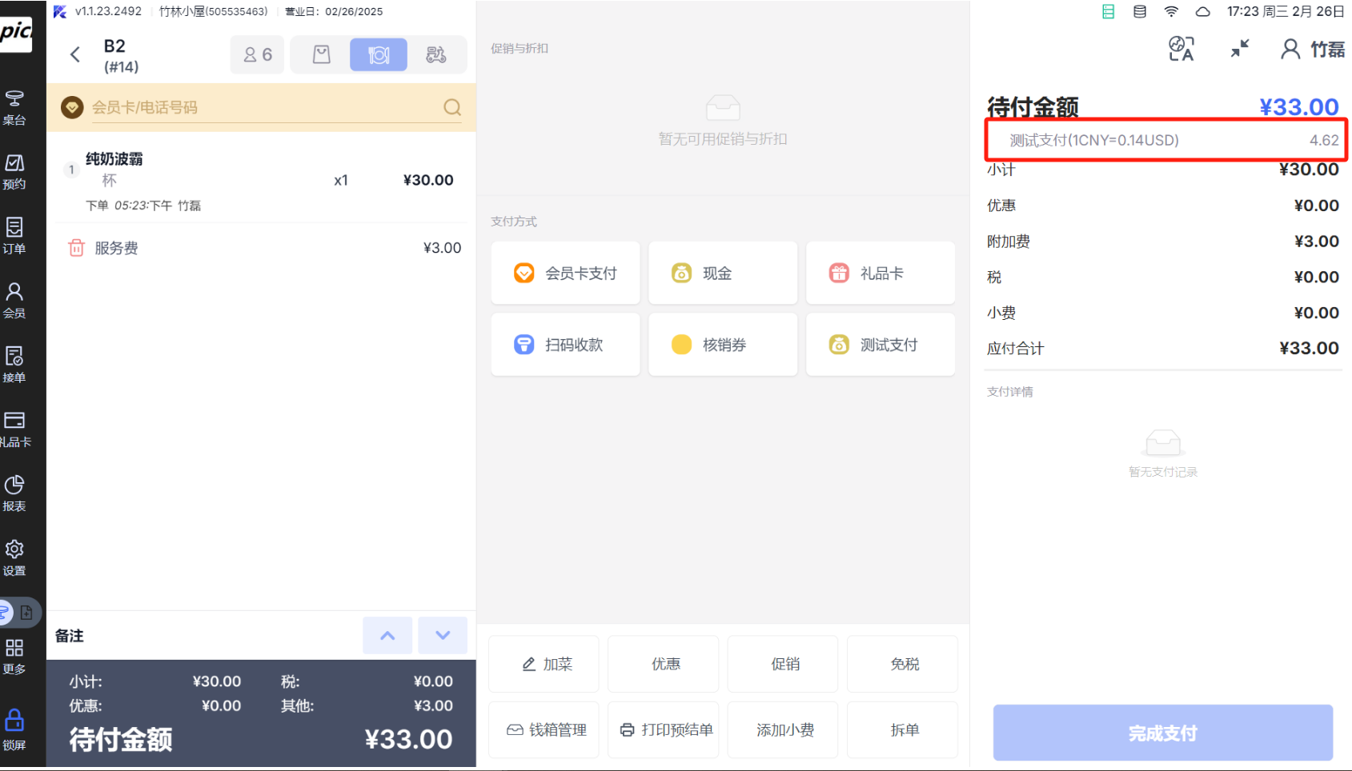Viewport: 1352px width, 771px height.
Task: Click the 备注 remarks label
Action: (70, 636)
